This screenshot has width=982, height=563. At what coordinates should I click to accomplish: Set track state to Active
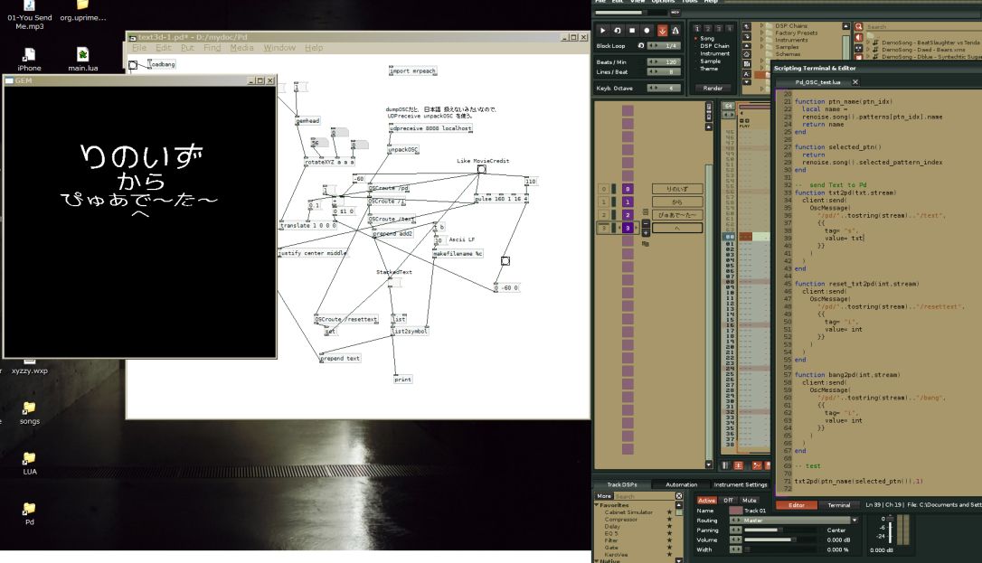(x=706, y=501)
